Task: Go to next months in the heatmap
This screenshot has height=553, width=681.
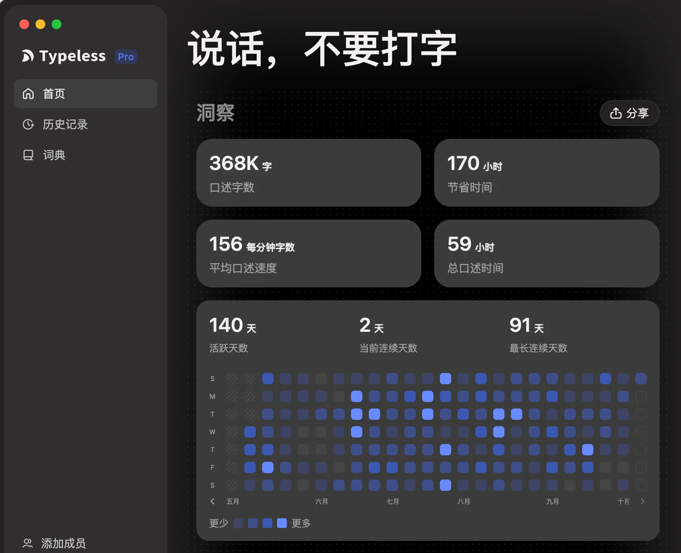Action: click(643, 501)
